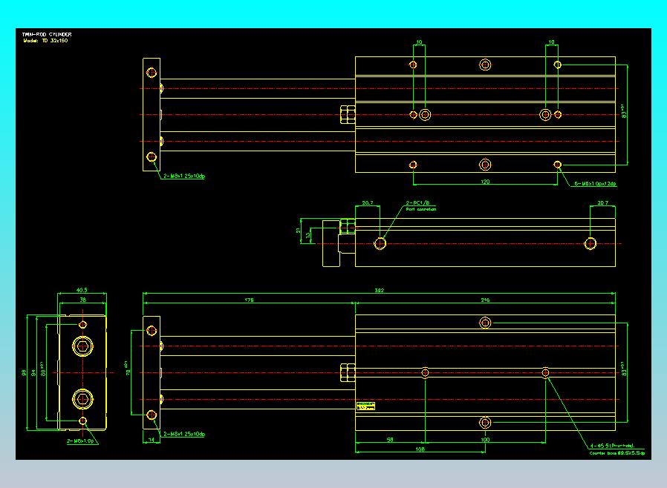Viewport: 667px width, 488px height.
Task: Select the TWIN-ROD CYLINDER title text
Action: [47, 33]
